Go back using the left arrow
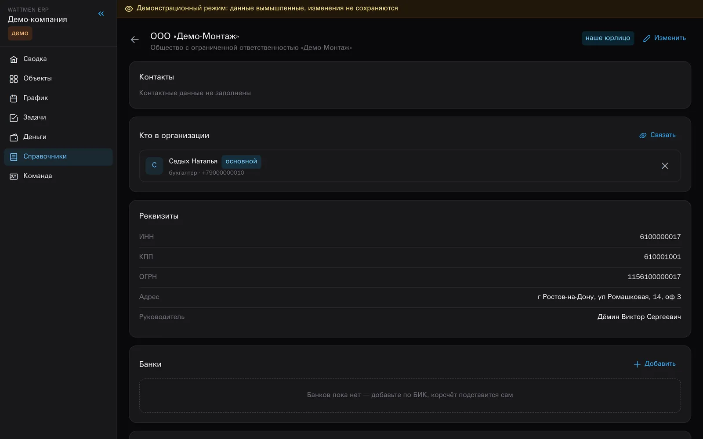 pos(135,40)
